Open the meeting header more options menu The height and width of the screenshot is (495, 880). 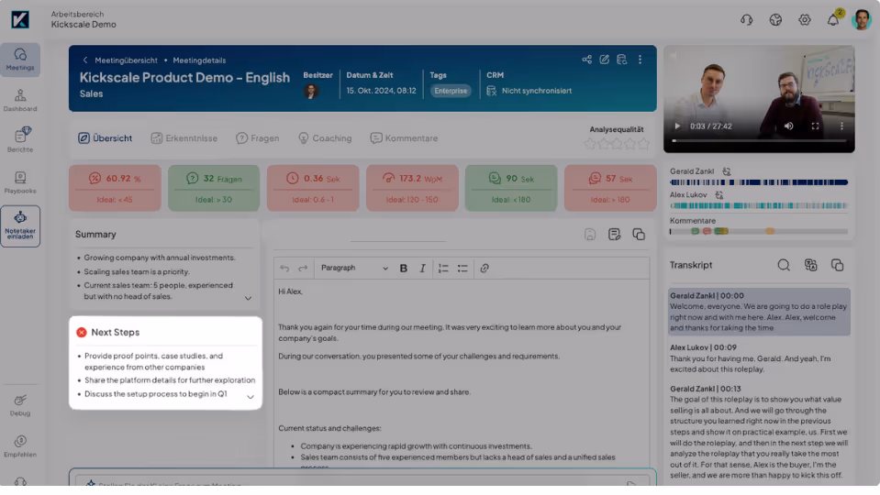coord(640,60)
